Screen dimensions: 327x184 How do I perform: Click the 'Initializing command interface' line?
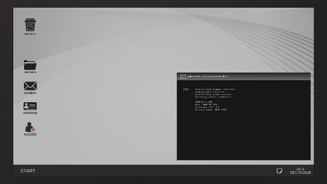pyautogui.click(x=217, y=89)
